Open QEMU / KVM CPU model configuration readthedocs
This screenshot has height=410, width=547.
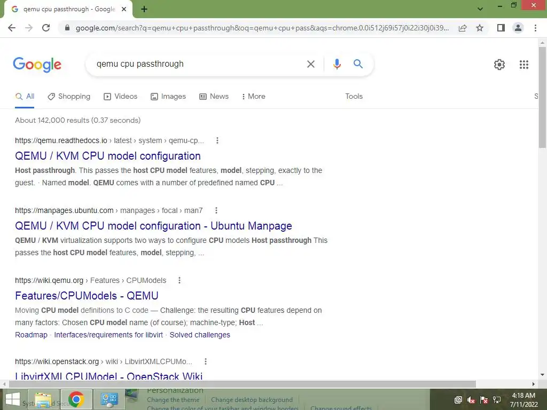click(108, 156)
